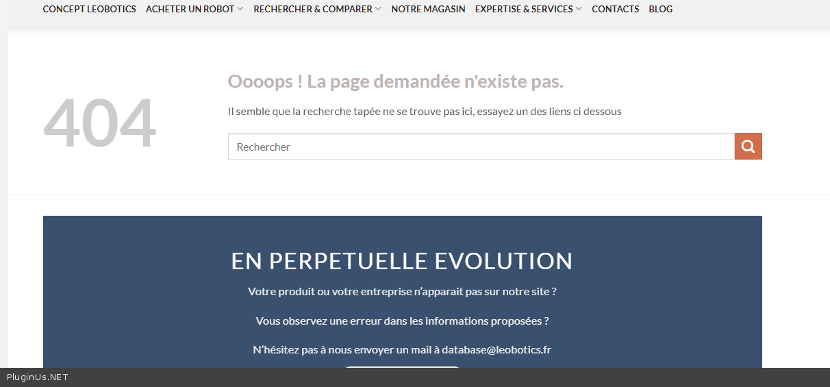This screenshot has width=830, height=387.
Task: Select the ACHETER UN ROBOT menu label
Action: 190,9
